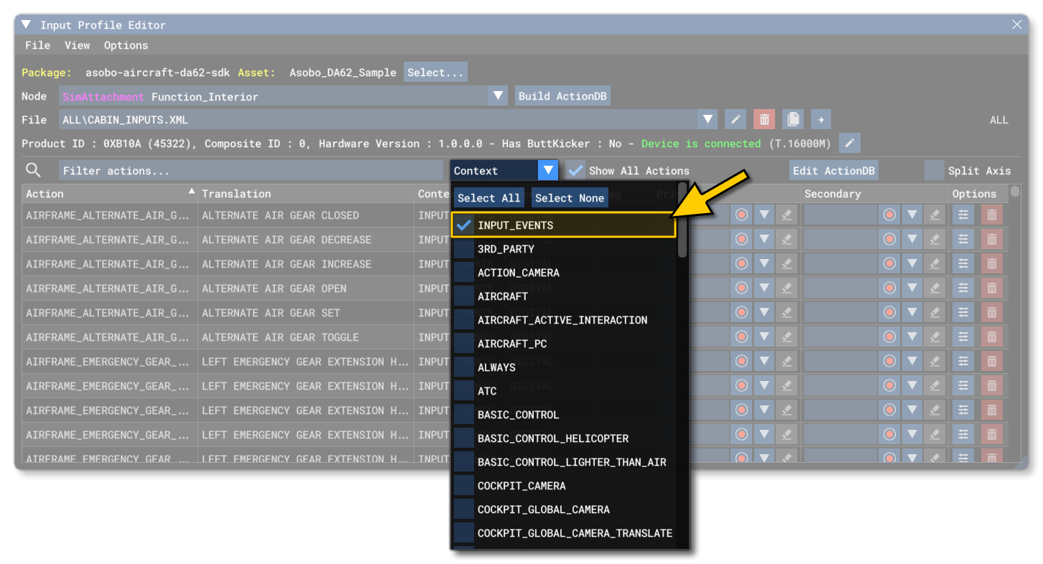1043x564 pixels.
Task: Expand the File selection dropdown
Action: click(708, 118)
